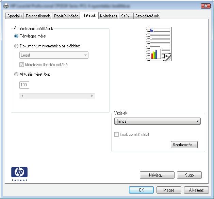Select the Tényleges méret radio button
The width and height of the screenshot is (214, 199).
pyautogui.click(x=16, y=36)
